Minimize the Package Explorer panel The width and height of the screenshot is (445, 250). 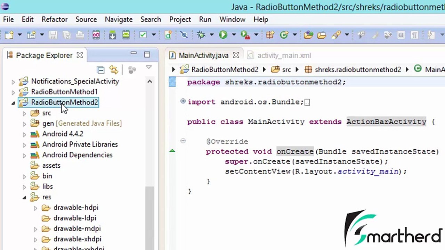[x=133, y=53]
